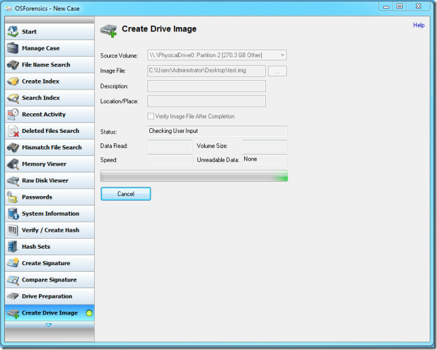Image resolution: width=437 pixels, height=350 pixels.
Task: Click the Speed field
Action: tap(170, 160)
